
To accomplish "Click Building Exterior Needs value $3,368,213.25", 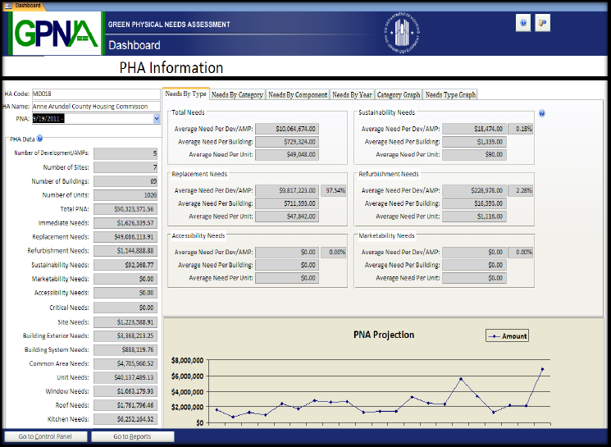I will [125, 336].
